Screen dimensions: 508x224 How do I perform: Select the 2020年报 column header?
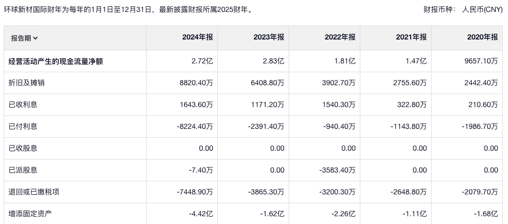coord(483,37)
